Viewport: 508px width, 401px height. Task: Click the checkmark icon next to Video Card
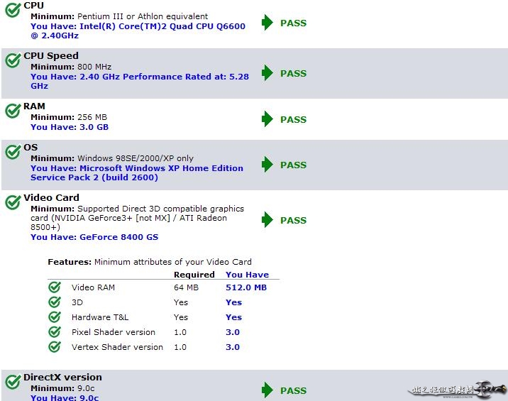point(13,202)
